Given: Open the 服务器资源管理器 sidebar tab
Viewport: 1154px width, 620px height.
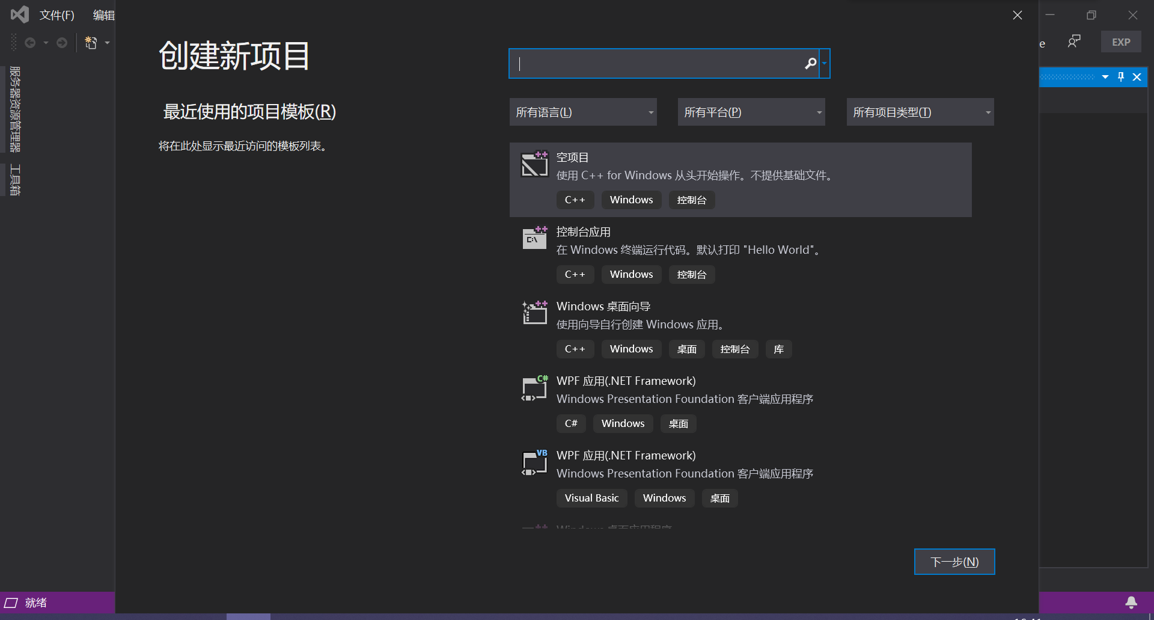Looking at the screenshot, I should tap(13, 108).
